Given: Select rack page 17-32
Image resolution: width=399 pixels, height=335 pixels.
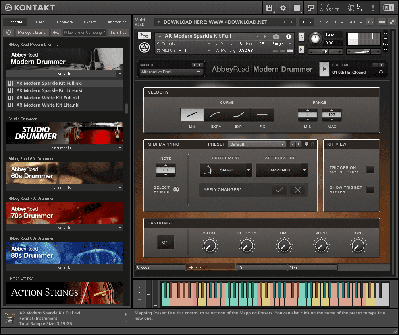Looking at the screenshot, I should pos(322,22).
